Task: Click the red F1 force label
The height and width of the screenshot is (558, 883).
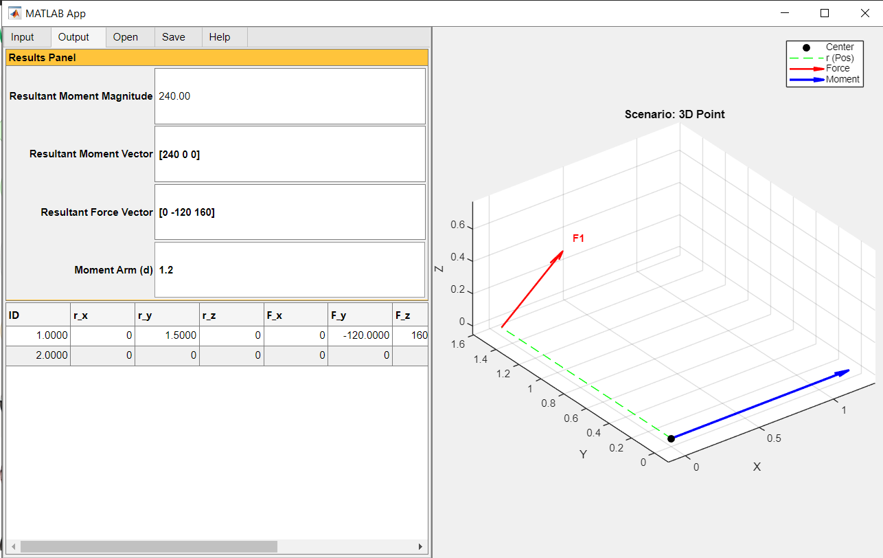Action: (578, 238)
